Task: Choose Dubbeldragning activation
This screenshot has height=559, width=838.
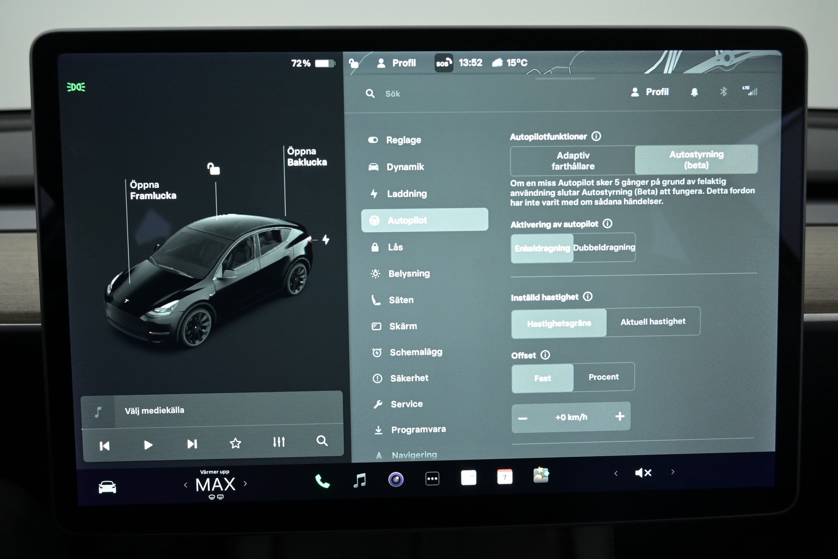Action: [604, 247]
